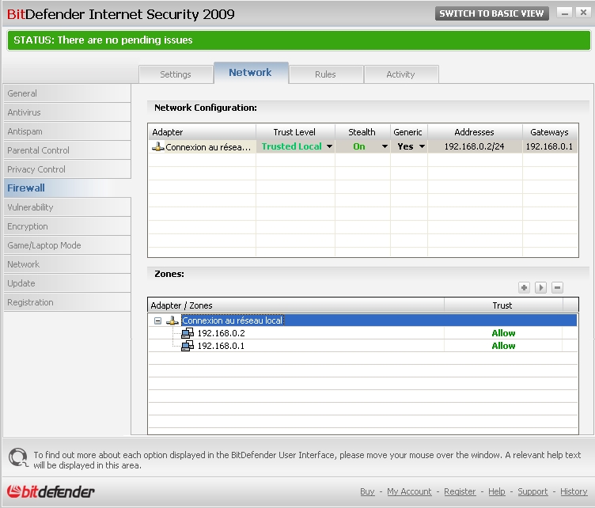Click the add zone plus icon
595x508 pixels.
point(524,287)
